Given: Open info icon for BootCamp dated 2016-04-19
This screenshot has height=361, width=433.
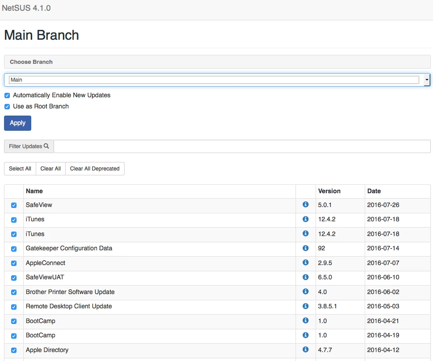Looking at the screenshot, I should [x=305, y=335].
